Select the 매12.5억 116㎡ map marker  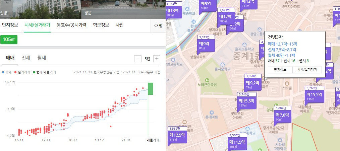pos(177,135)
